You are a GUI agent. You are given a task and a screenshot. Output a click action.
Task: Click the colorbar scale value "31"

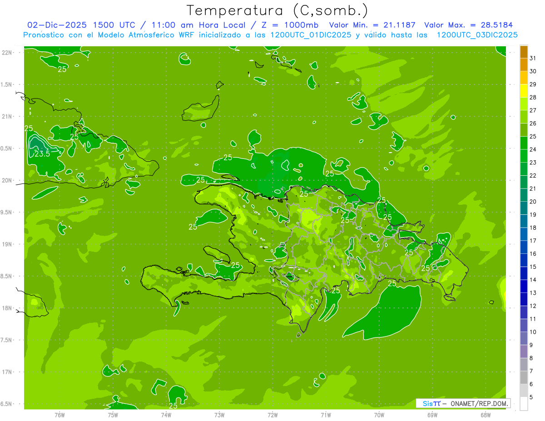coord(533,58)
